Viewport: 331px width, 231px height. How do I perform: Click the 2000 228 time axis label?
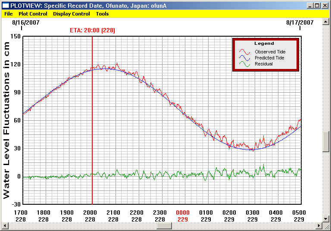90,216
